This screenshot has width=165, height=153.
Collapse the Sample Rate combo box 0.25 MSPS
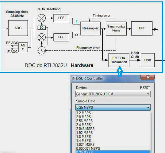tap(113, 107)
